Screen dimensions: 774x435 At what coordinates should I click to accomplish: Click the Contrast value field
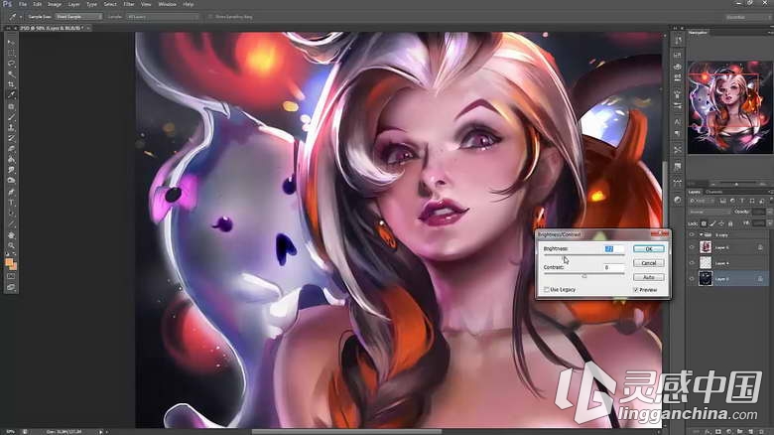[x=614, y=267]
